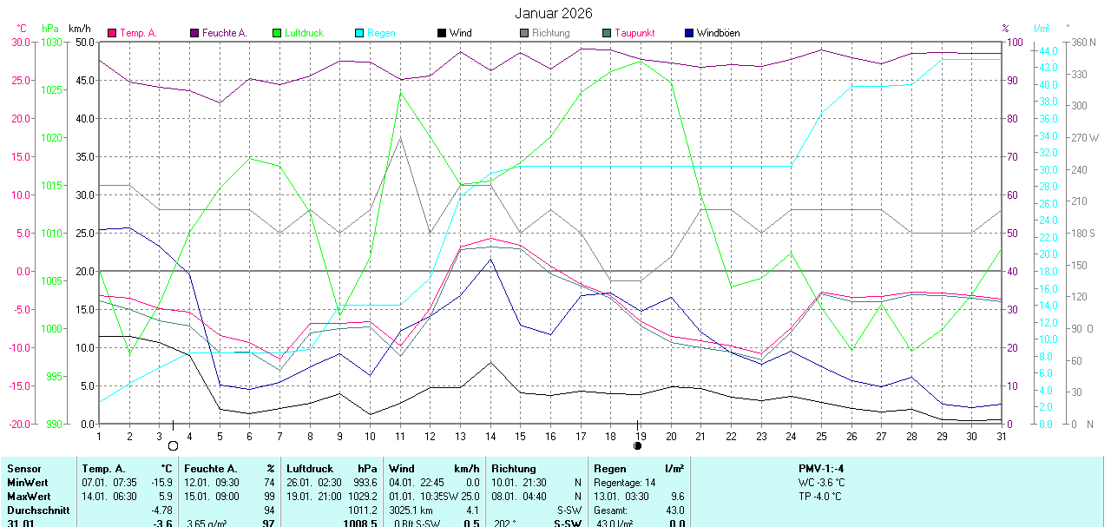Click the gray Richtung legend square

tap(524, 33)
